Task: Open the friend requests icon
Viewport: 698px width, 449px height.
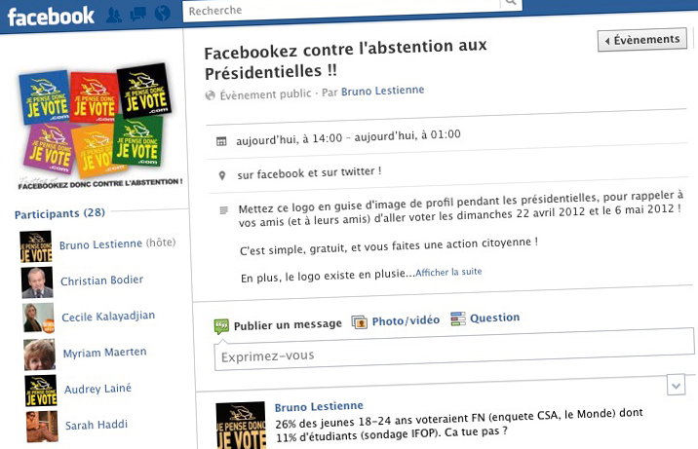Action: tap(114, 14)
